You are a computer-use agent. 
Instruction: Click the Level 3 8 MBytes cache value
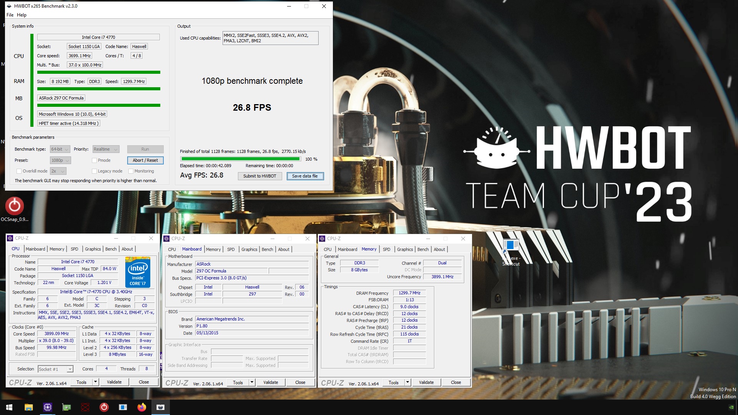click(x=117, y=354)
